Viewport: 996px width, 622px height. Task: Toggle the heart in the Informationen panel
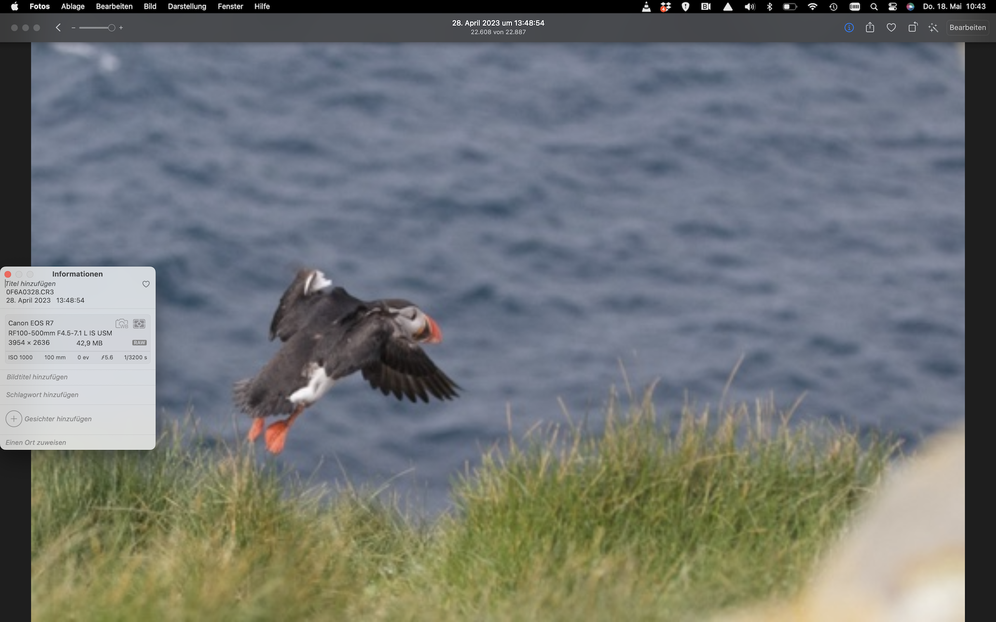(146, 284)
